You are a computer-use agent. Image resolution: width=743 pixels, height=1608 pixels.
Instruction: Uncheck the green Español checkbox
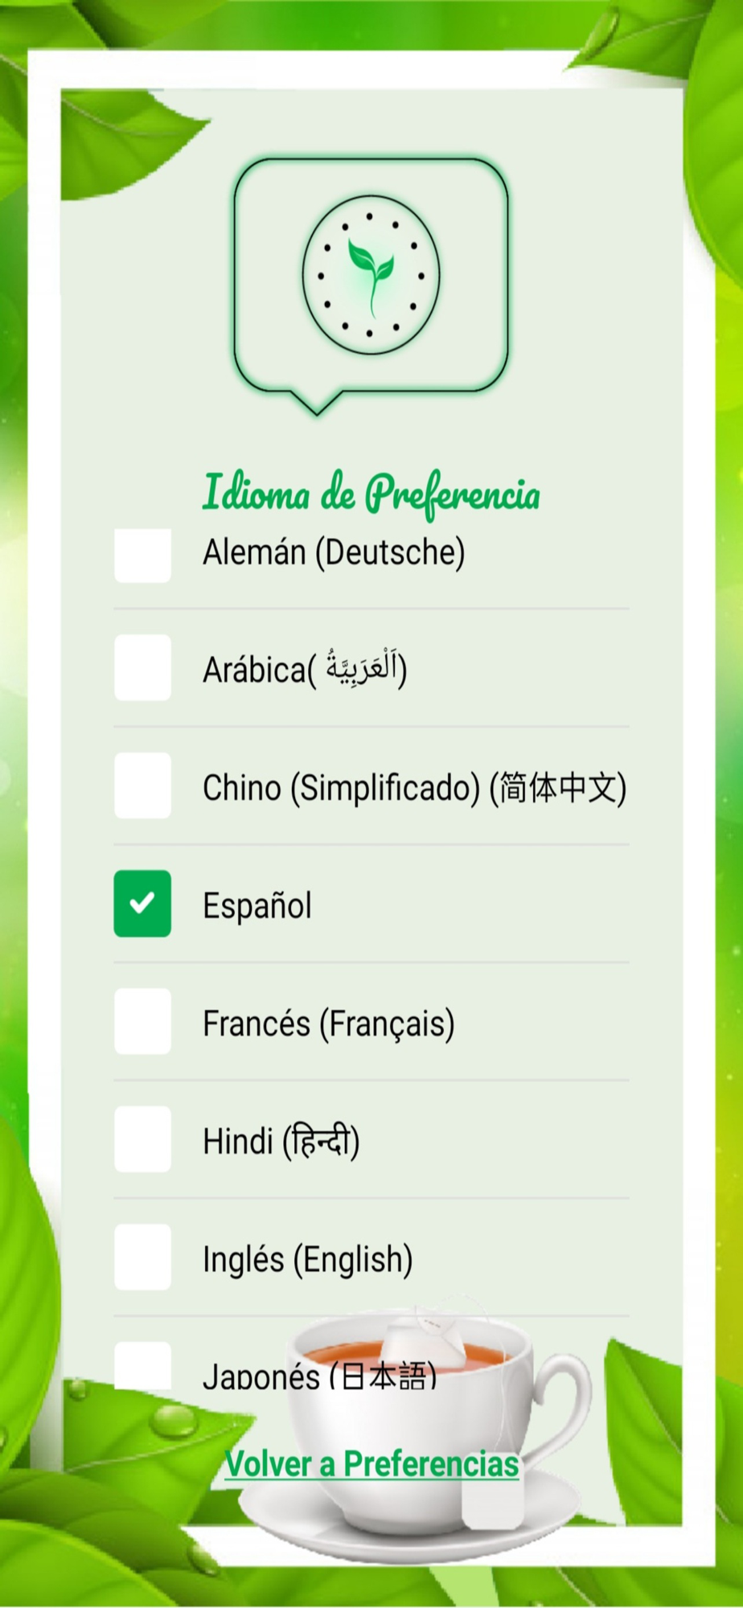[x=142, y=903]
